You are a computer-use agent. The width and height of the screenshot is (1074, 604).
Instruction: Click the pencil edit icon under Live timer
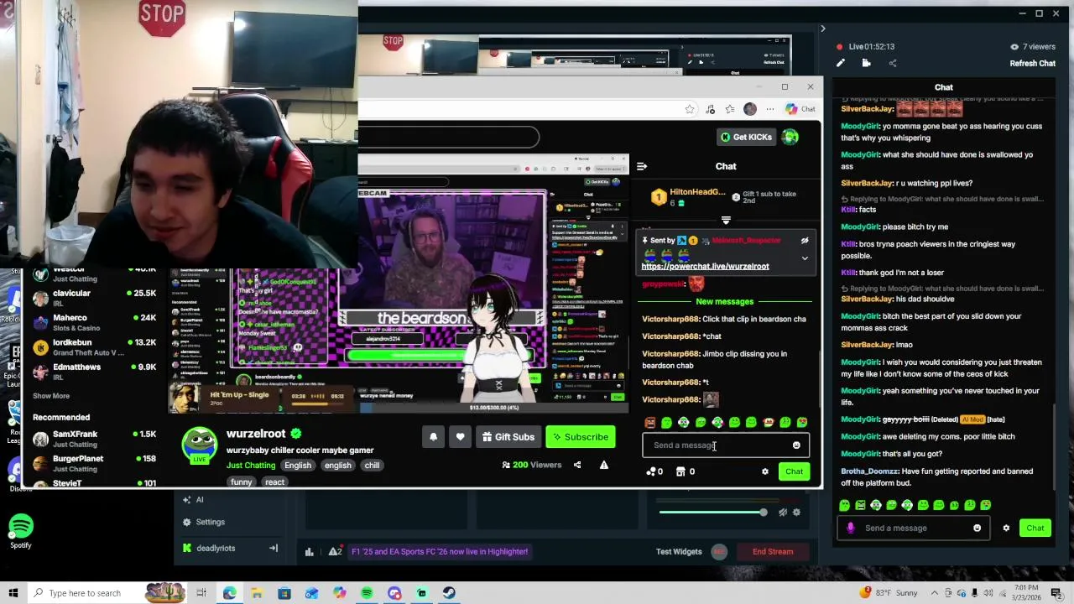[x=841, y=64]
